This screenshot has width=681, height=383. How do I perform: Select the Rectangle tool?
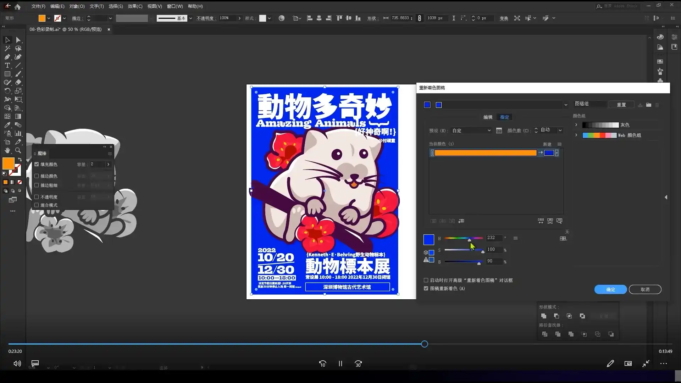coord(7,74)
